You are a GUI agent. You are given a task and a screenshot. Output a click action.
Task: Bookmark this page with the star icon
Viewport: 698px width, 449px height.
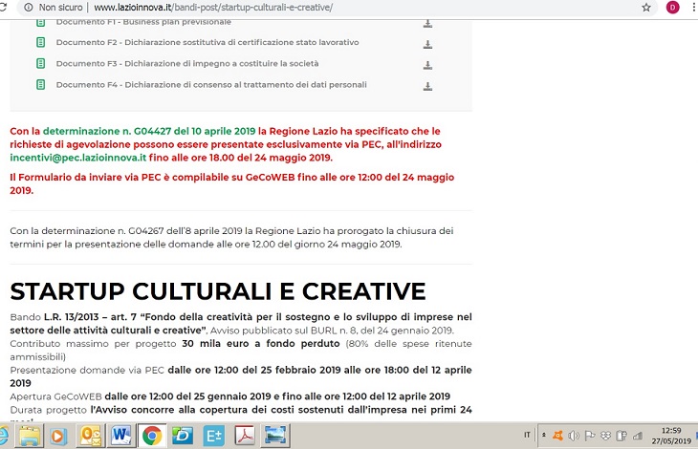click(x=646, y=7)
